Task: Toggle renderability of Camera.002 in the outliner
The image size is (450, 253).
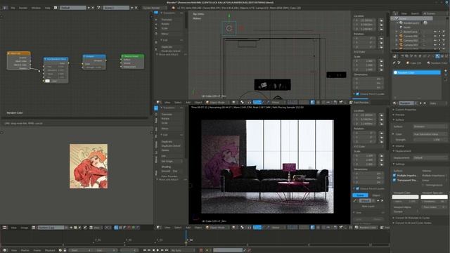Action: click(444, 41)
